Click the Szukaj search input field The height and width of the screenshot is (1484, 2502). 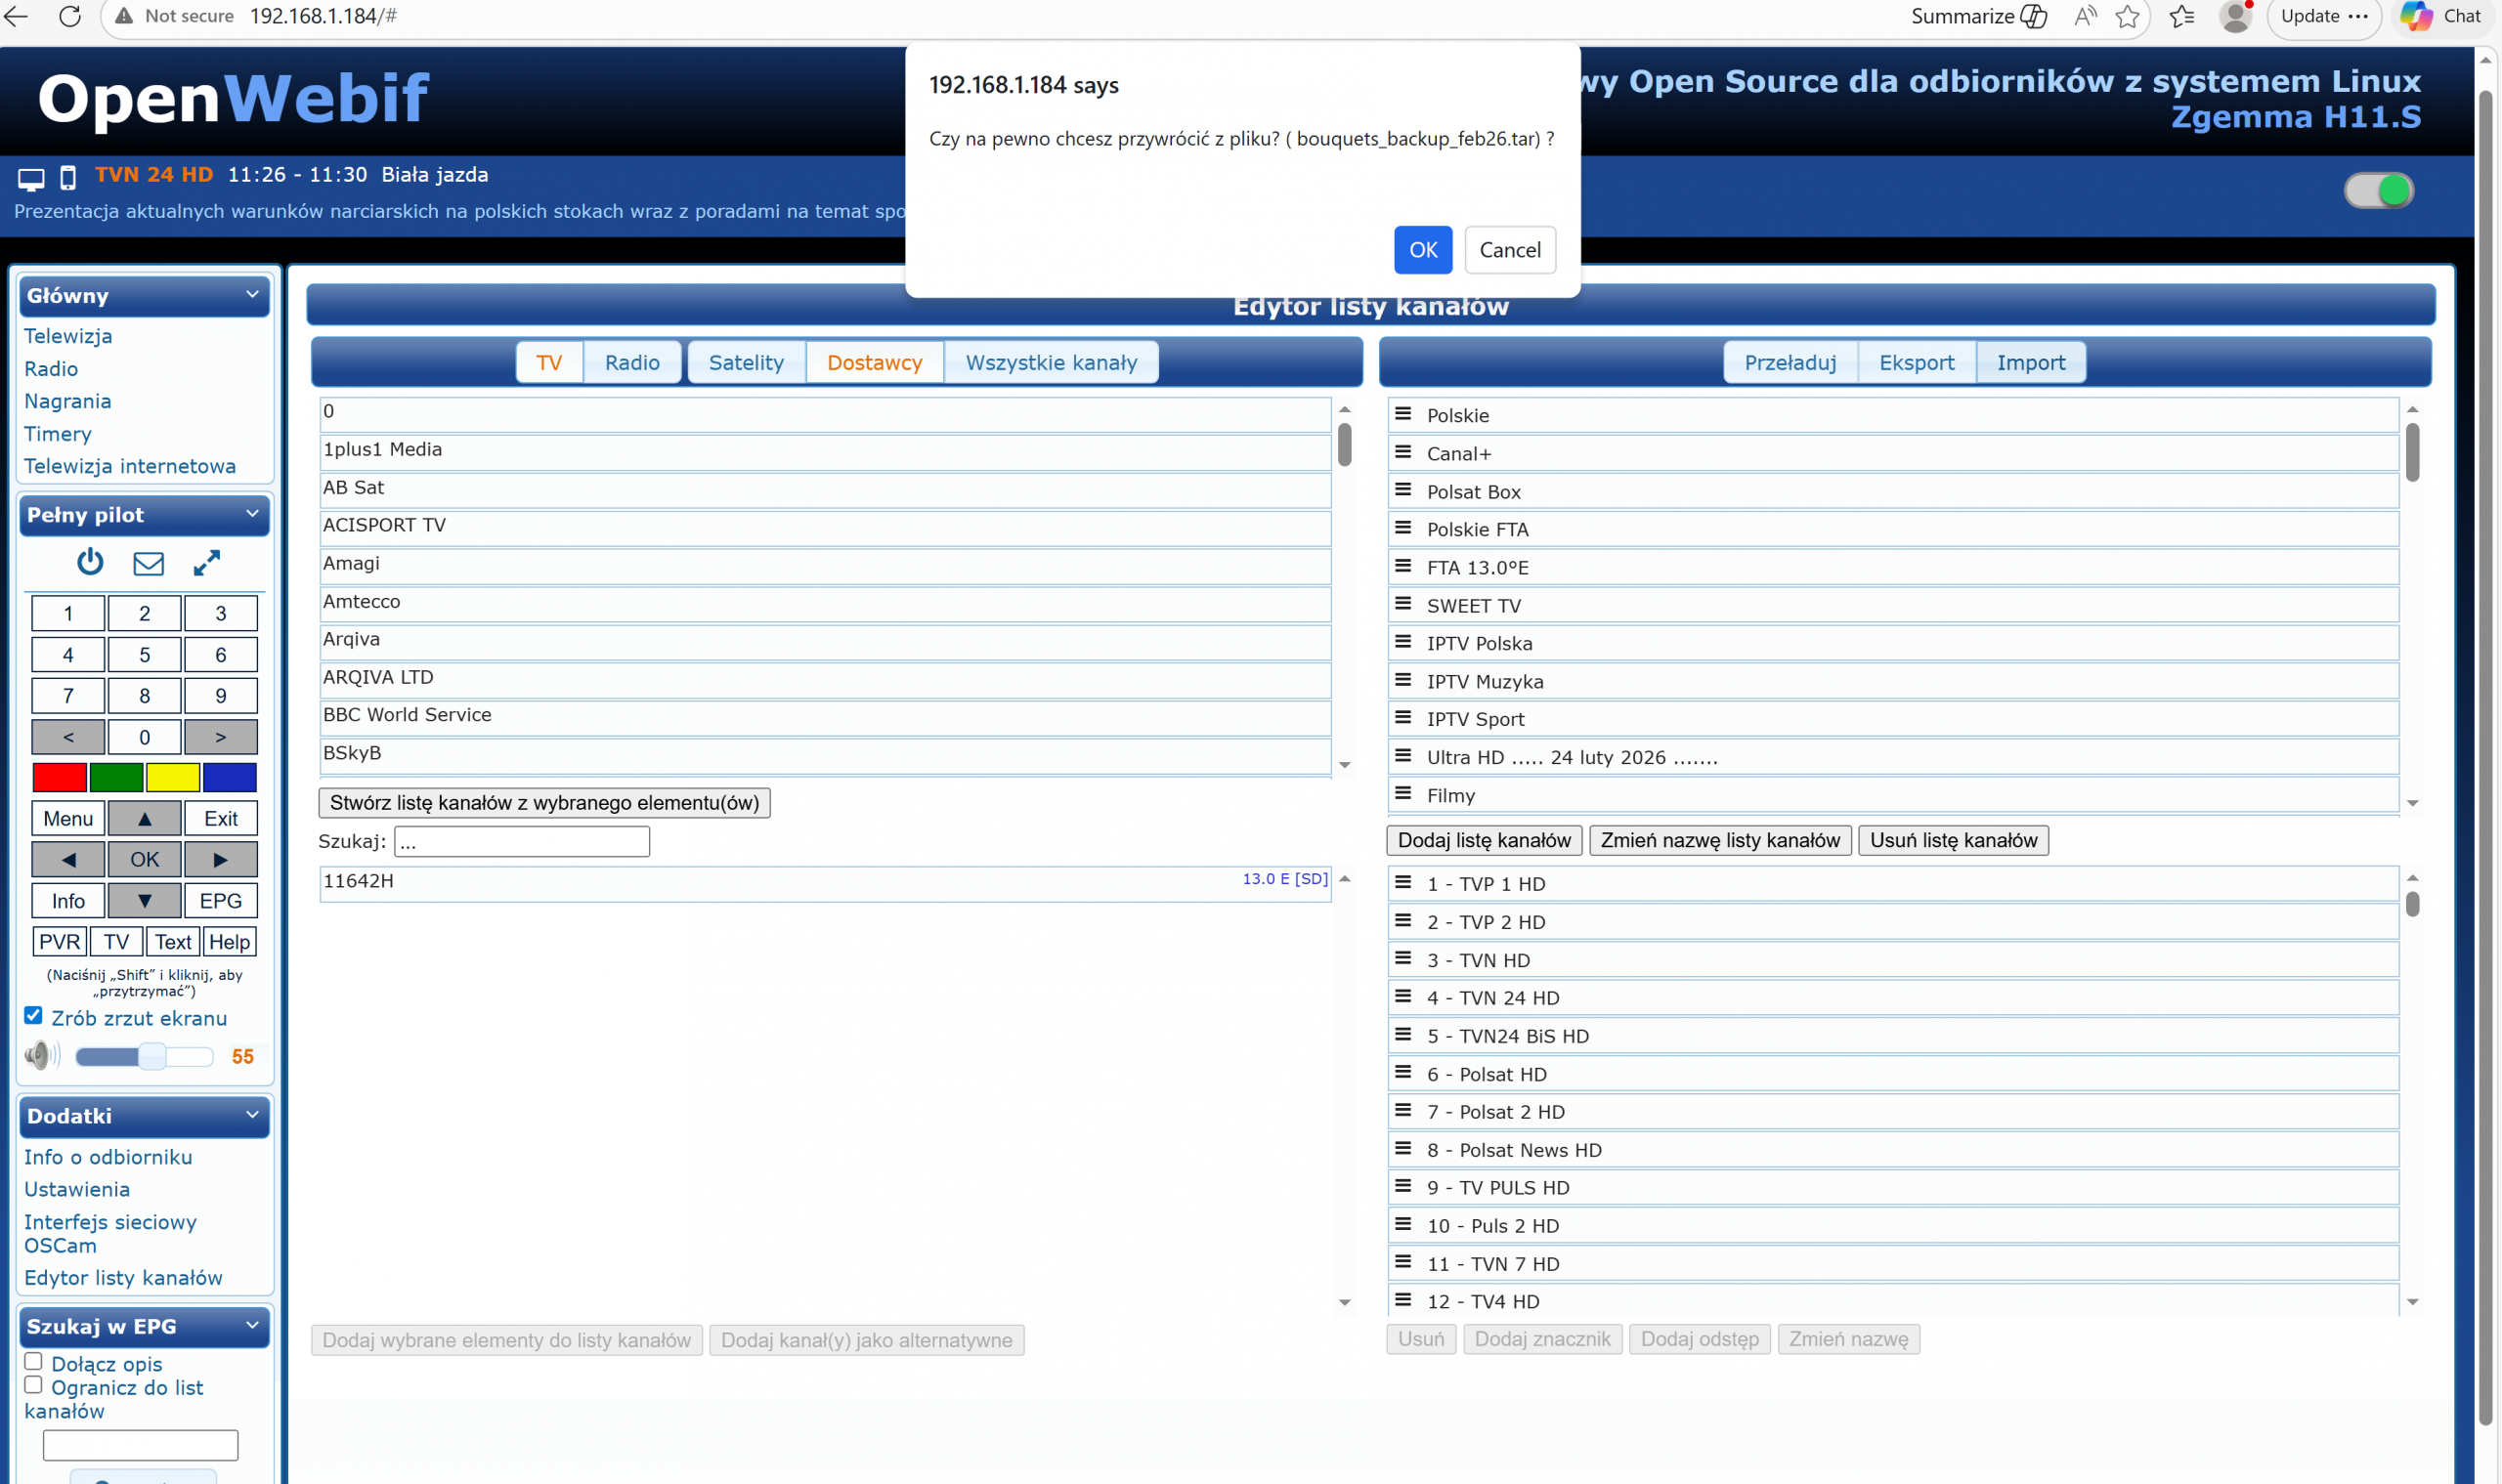coord(521,842)
